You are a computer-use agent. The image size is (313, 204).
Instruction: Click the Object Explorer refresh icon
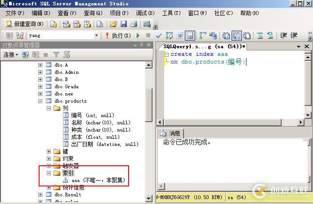pos(67,54)
